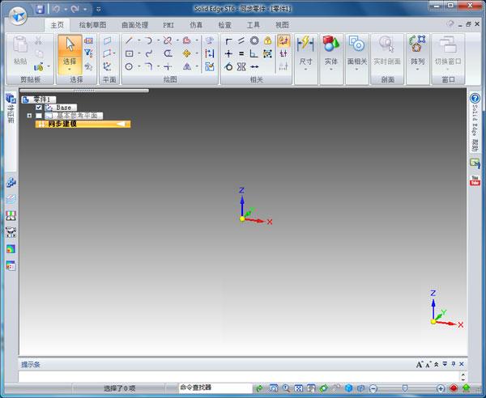Click the Concentric relationship icon
This screenshot has width=486, height=398.
[x=254, y=40]
